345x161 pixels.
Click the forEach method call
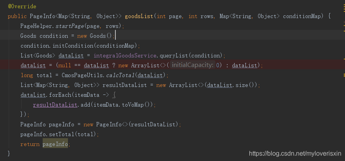[60, 95]
